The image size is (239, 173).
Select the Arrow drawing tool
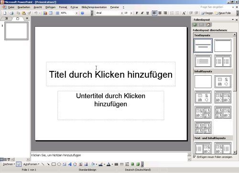(x=48, y=164)
